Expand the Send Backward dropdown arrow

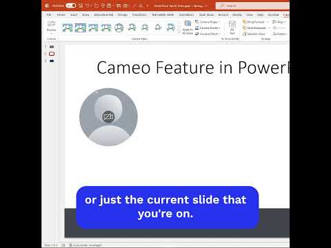coord(269,28)
